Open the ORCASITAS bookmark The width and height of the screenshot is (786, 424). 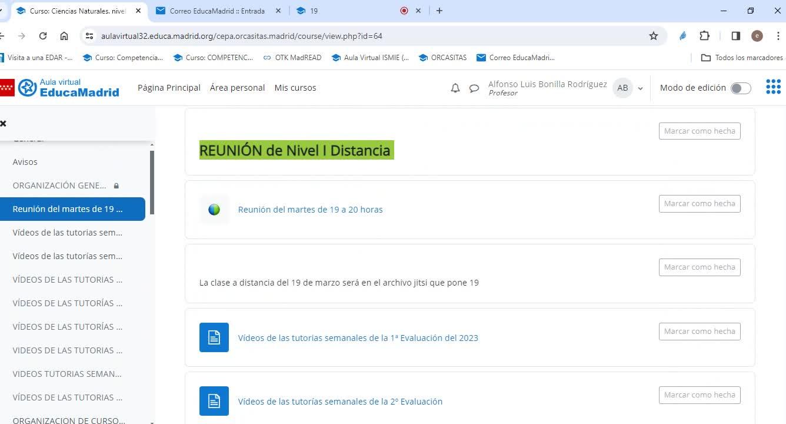pyautogui.click(x=442, y=58)
